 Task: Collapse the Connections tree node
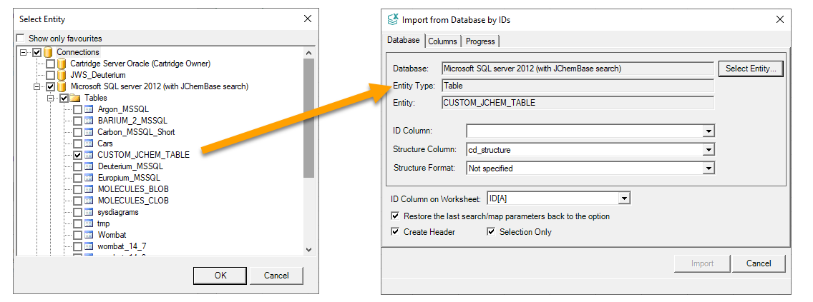(x=24, y=52)
